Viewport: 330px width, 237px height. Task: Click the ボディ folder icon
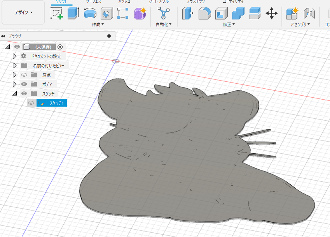[34, 84]
